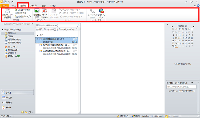200x118 pixels.
Task: Open 検索フォルダー
Action: tap(12, 50)
